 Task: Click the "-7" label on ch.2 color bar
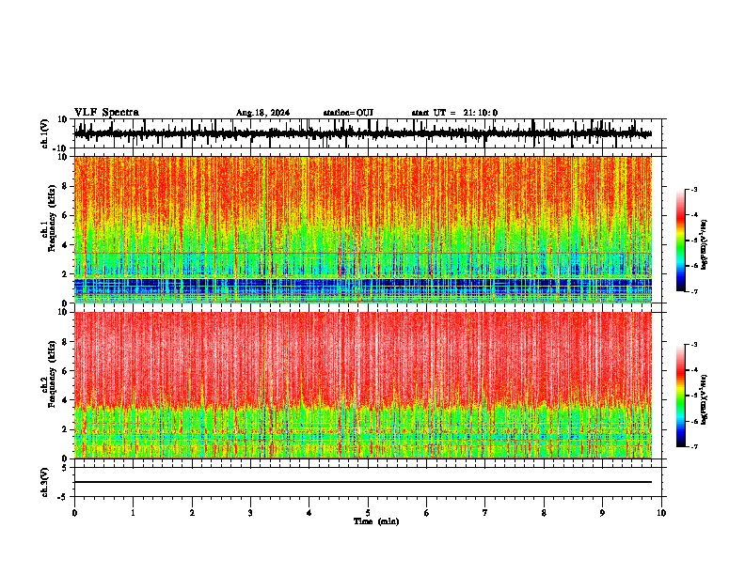click(693, 446)
